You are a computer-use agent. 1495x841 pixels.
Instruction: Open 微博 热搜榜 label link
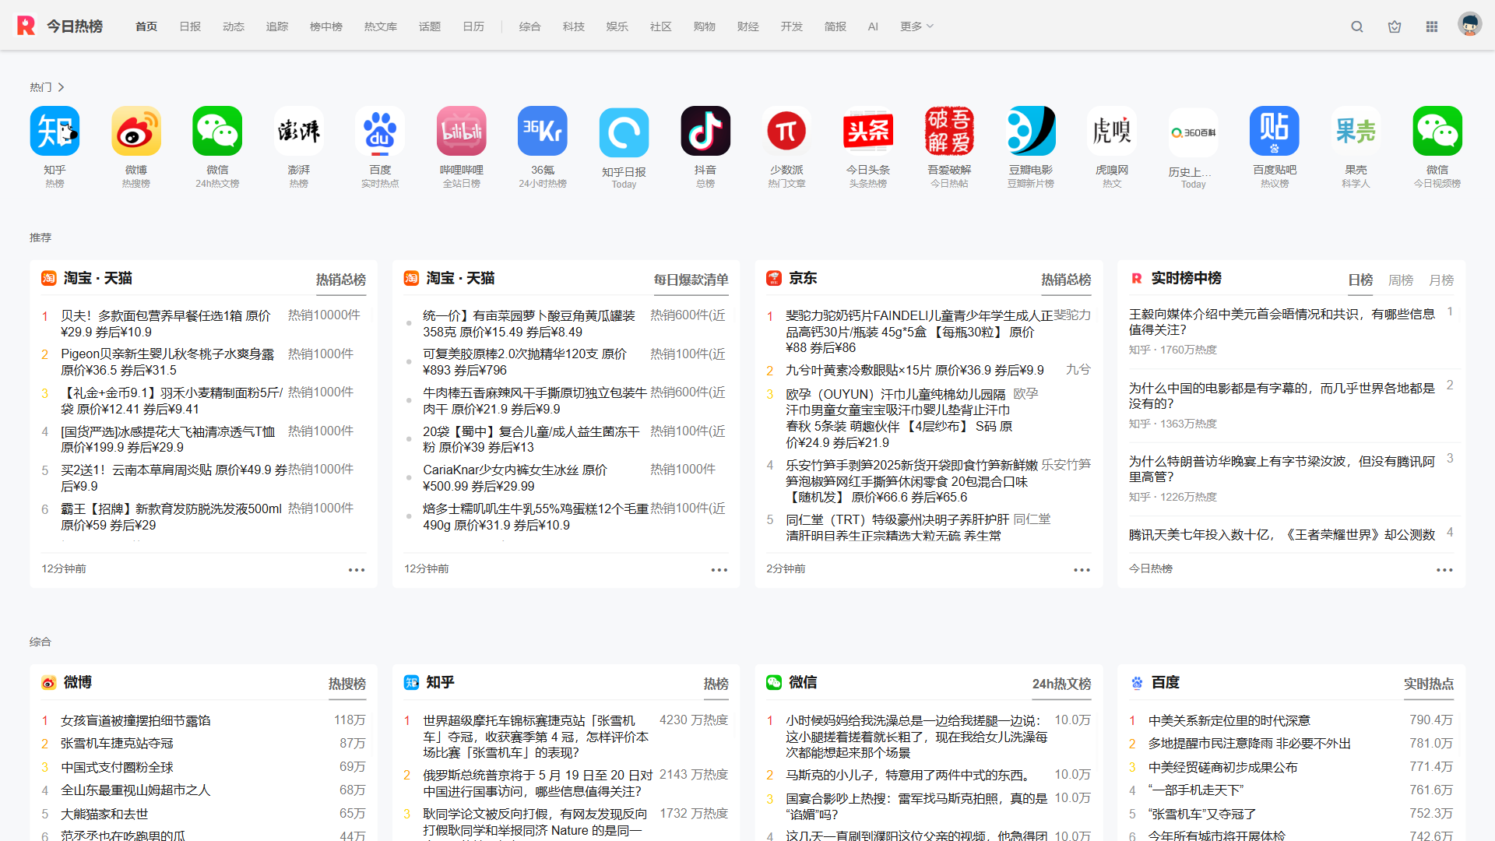click(x=347, y=684)
